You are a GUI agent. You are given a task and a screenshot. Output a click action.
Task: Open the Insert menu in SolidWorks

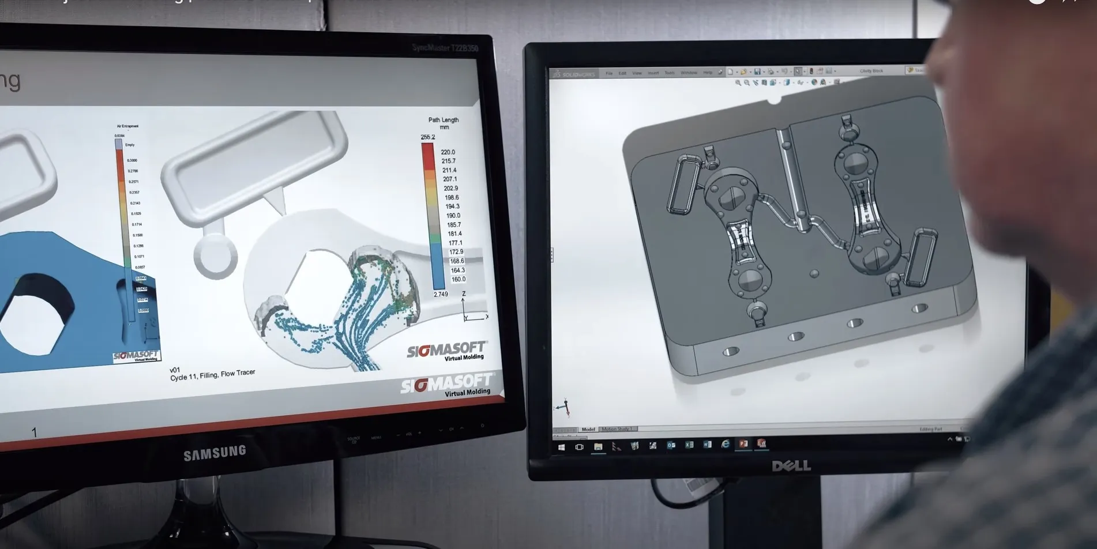[x=653, y=73]
